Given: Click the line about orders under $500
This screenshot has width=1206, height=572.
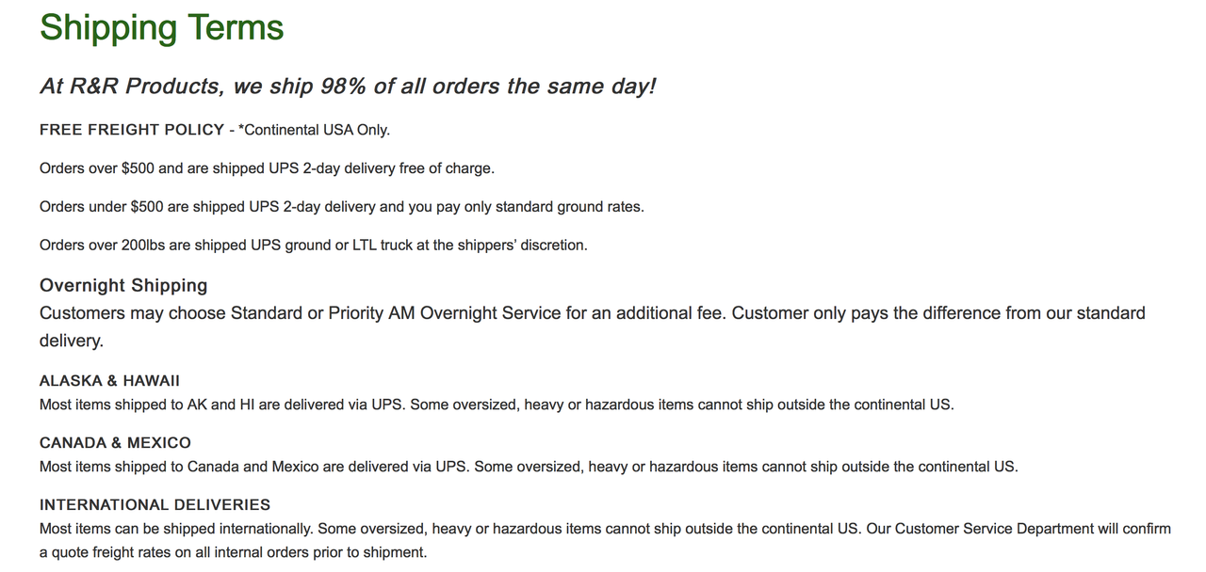Looking at the screenshot, I should 342,207.
